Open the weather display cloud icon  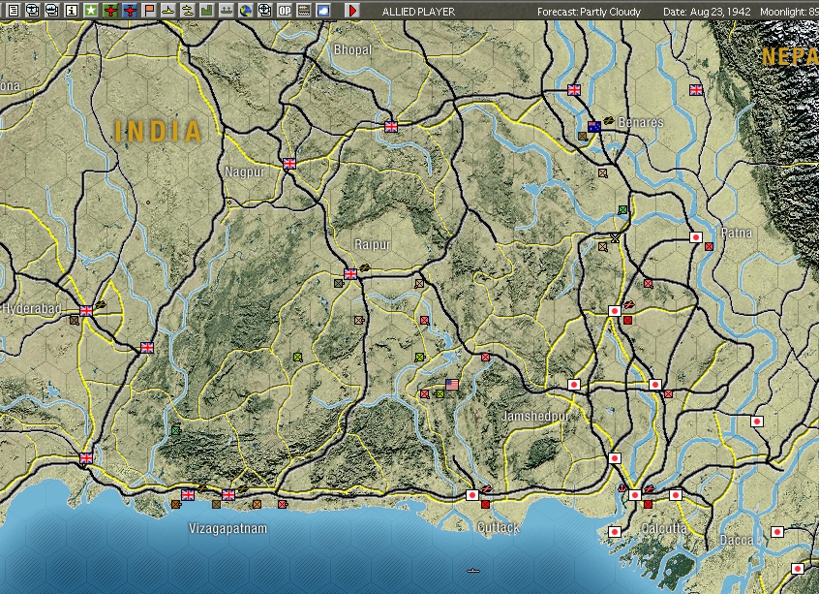pyautogui.click(x=322, y=11)
